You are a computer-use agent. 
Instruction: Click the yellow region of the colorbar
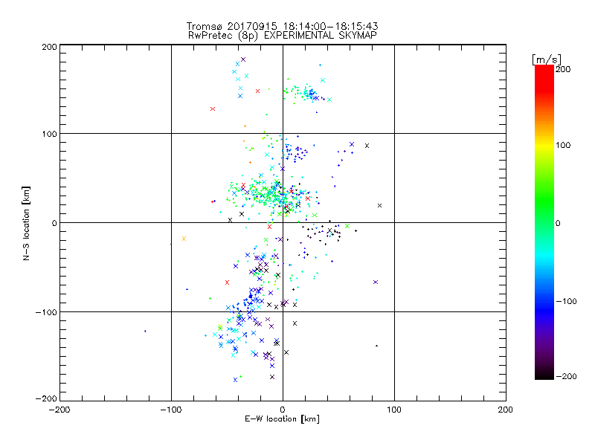point(544,146)
